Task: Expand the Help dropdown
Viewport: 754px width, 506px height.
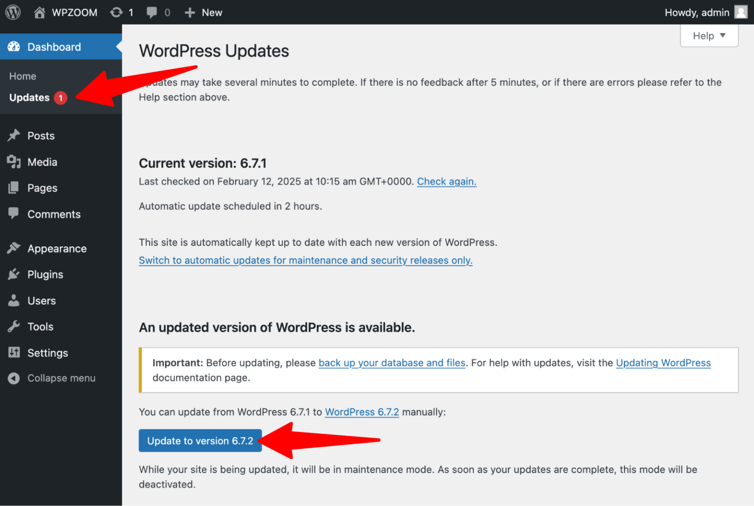Action: pyautogui.click(x=708, y=35)
